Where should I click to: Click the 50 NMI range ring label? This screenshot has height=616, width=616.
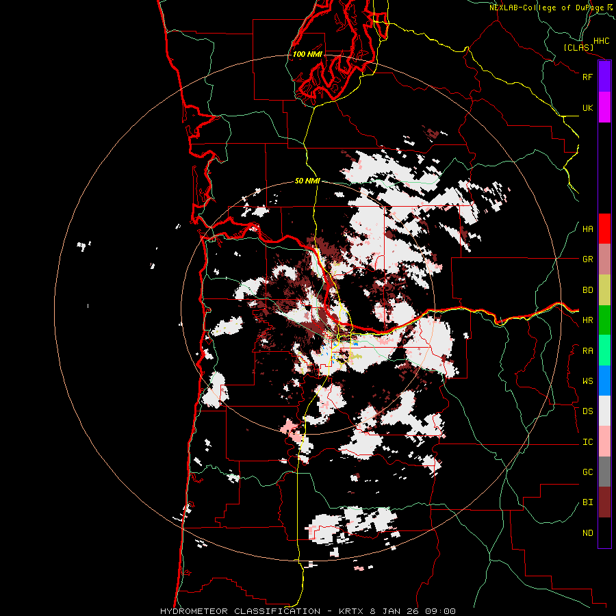tap(307, 181)
